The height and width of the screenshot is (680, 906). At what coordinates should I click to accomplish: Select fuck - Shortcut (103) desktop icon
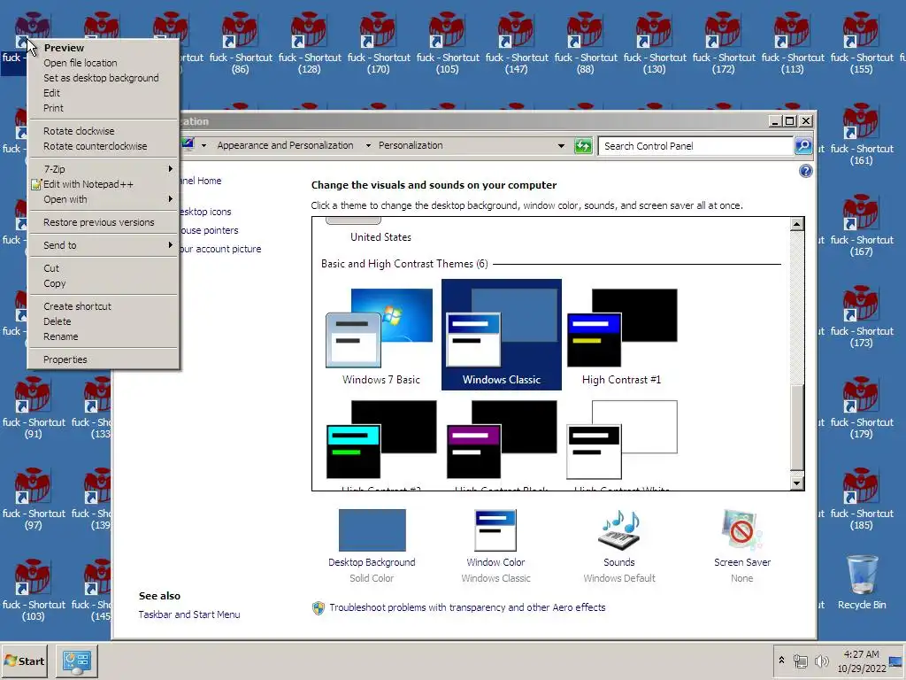(x=33, y=591)
